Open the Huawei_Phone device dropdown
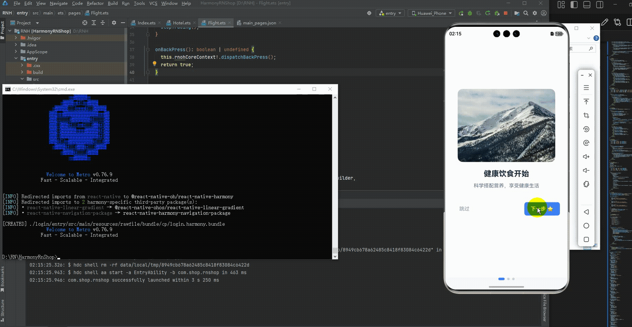632x327 pixels. click(431, 13)
